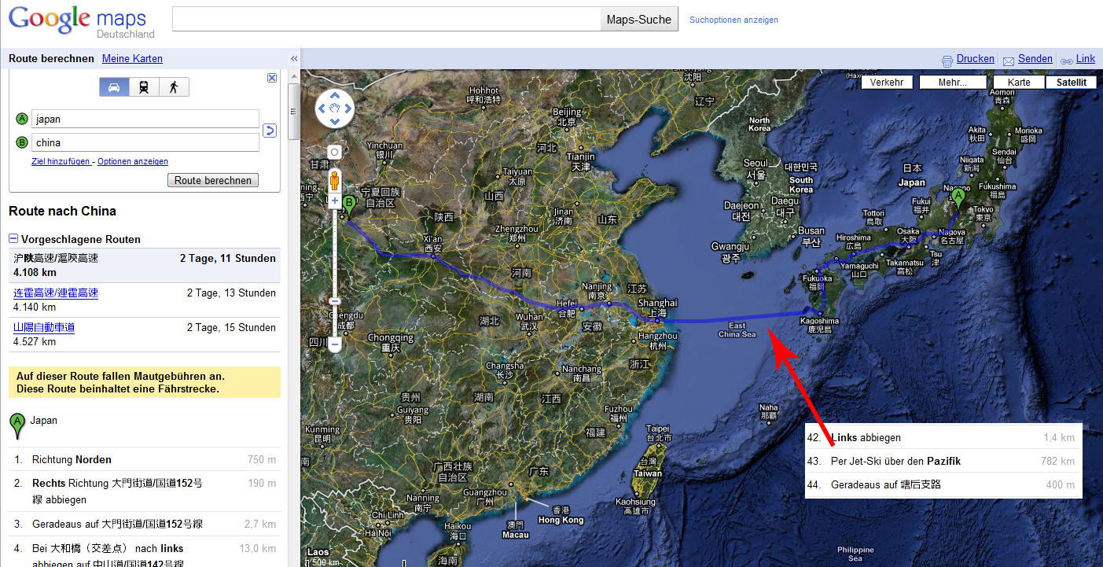Open the Meine Karten tab
The height and width of the screenshot is (567, 1103).
[132, 59]
